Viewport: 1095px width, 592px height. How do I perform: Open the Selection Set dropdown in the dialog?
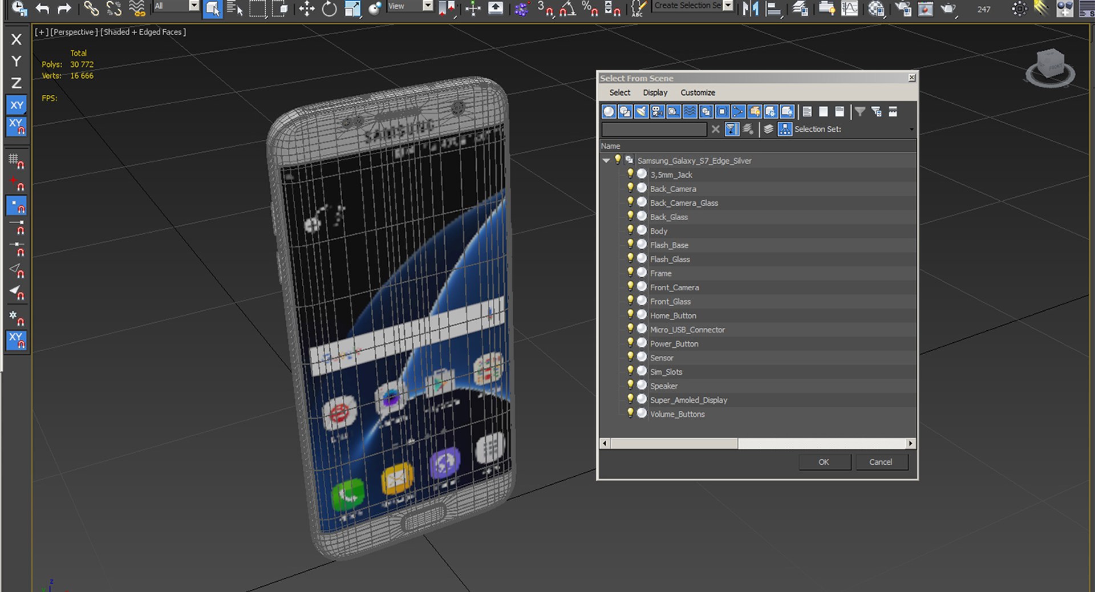[x=911, y=129]
